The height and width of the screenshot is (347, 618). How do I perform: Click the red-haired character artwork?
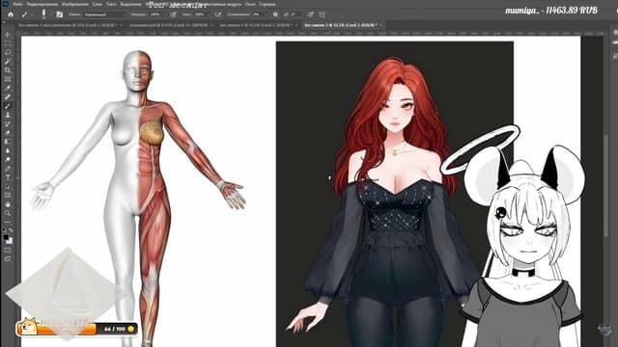point(394,194)
